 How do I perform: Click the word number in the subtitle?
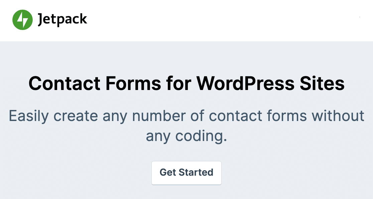pos(159,116)
